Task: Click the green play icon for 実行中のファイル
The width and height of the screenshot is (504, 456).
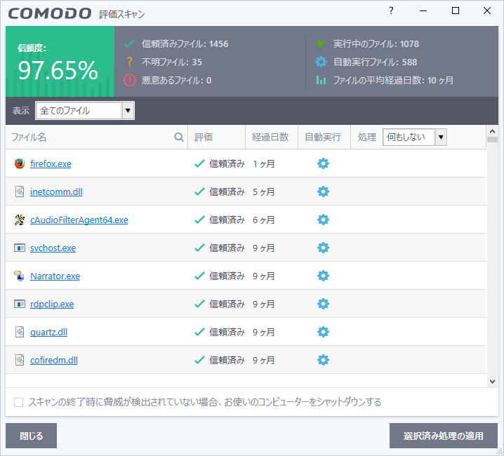Action: [321, 43]
